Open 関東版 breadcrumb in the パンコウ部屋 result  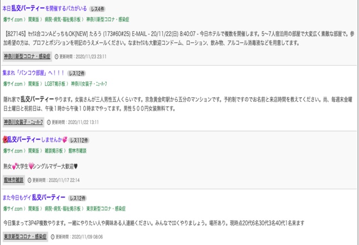[x=34, y=84]
